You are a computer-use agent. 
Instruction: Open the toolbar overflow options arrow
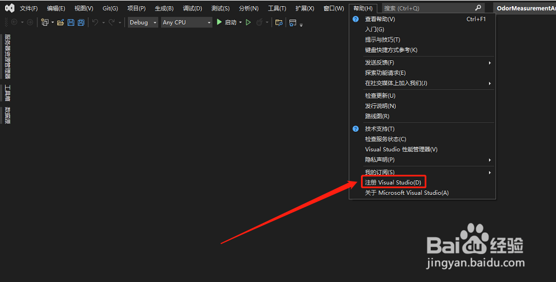tap(301, 25)
